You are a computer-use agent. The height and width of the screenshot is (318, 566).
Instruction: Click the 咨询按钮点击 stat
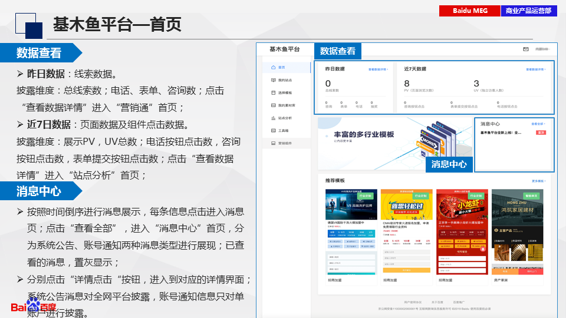tap(414, 105)
